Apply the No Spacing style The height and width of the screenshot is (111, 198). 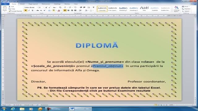(x=113, y=9)
